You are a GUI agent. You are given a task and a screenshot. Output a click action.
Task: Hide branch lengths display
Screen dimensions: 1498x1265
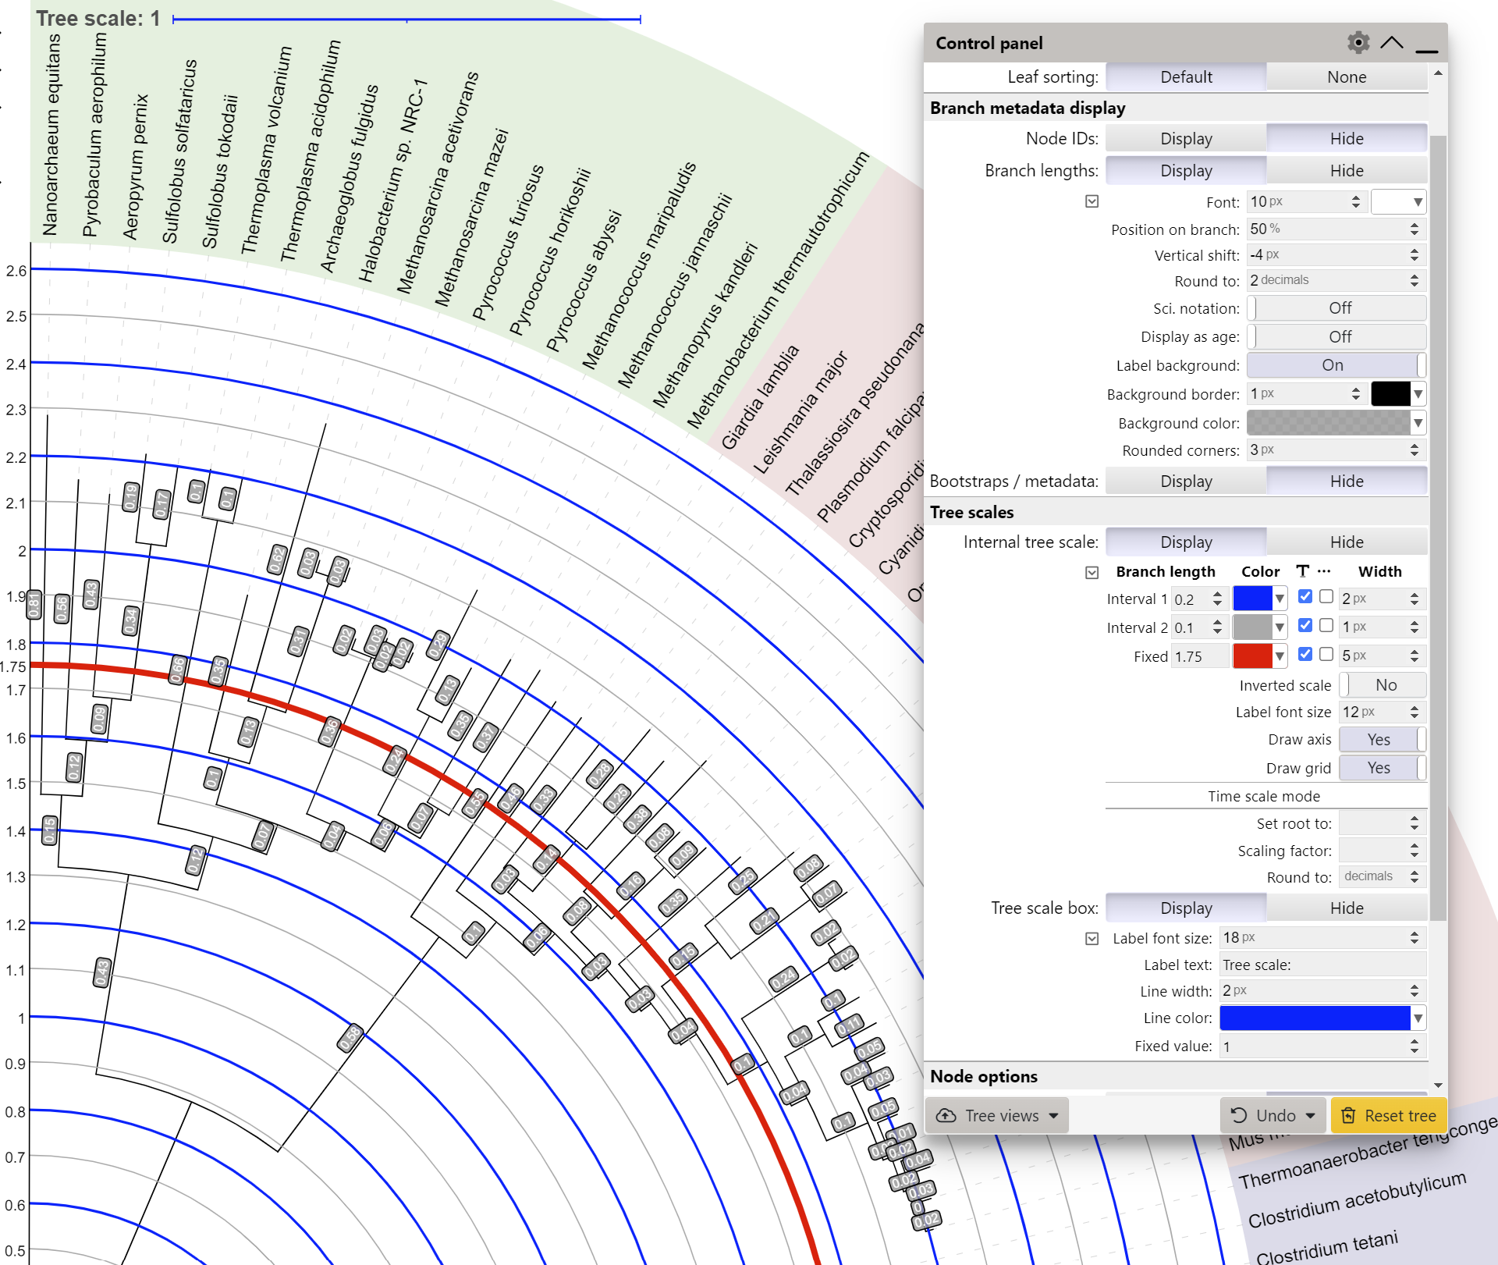[x=1346, y=170]
